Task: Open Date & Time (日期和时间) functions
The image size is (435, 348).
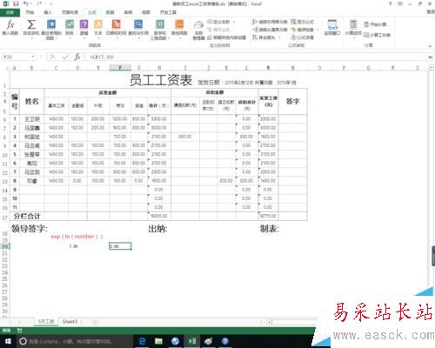Action: (116, 27)
